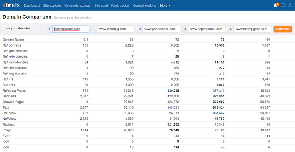Viewport: 295px width, 152px height.
Task: Select the Crawled Pages row label
Action: (x=13, y=102)
